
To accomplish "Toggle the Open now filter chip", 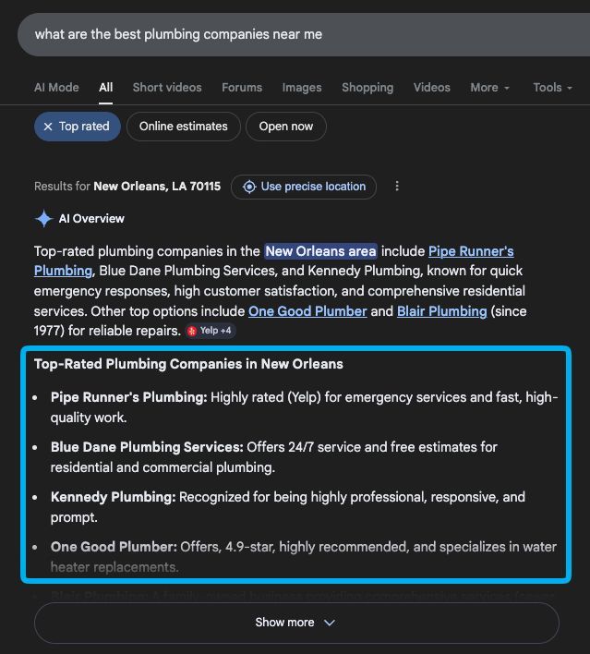I will click(x=285, y=127).
